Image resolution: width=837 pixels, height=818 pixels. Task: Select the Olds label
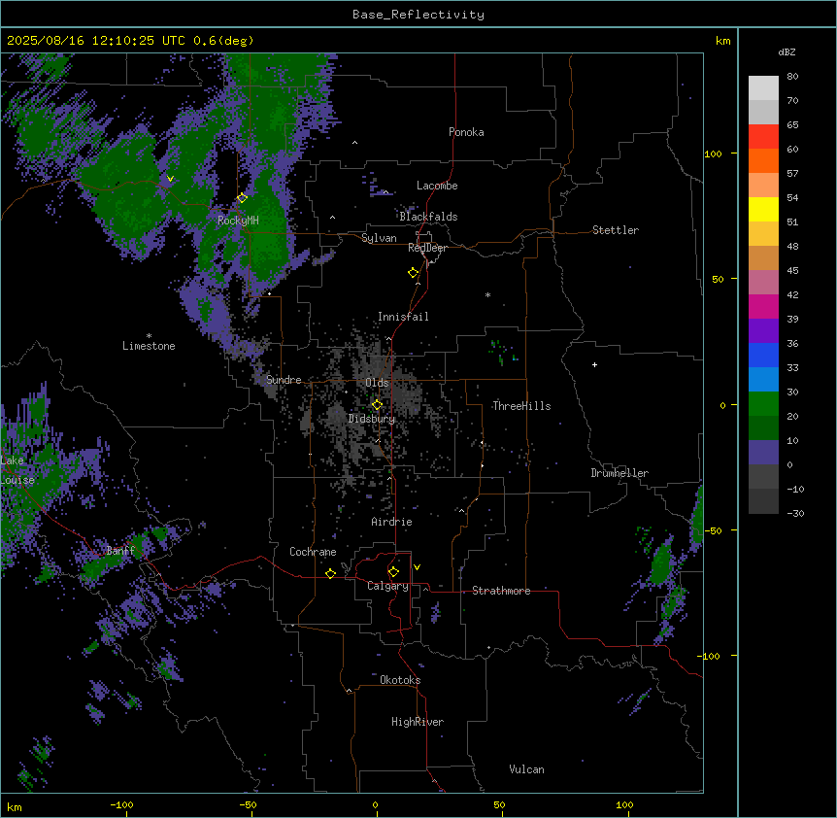377,383
